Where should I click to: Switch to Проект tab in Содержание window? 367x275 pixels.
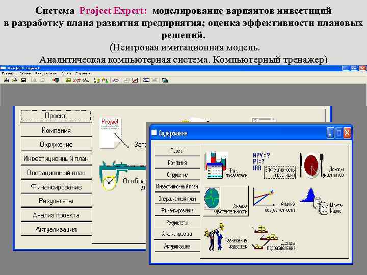[x=177, y=151]
